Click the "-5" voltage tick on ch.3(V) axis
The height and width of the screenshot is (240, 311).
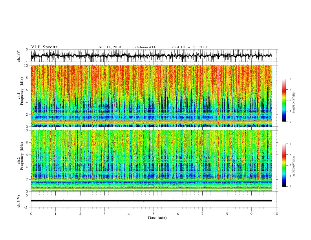click(x=27, y=207)
